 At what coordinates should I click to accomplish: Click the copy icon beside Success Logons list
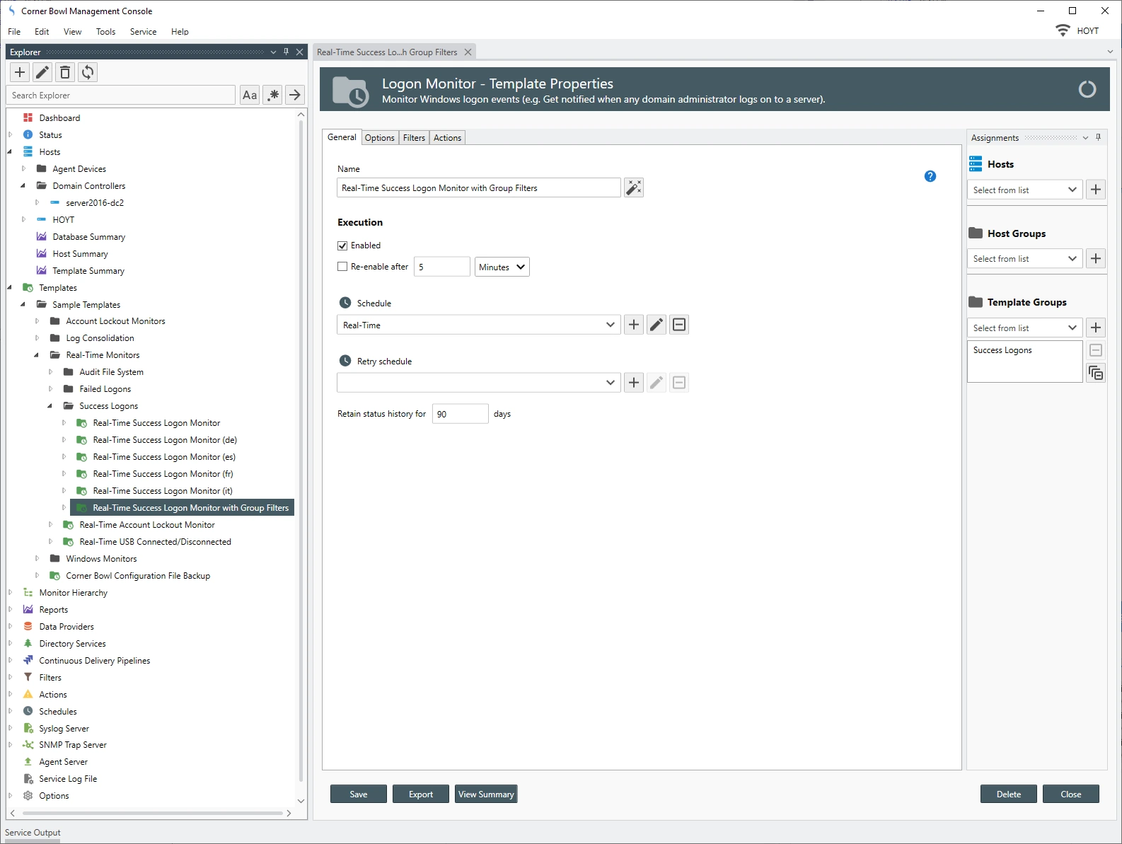1096,373
